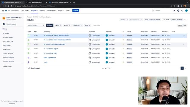Screen dimensions: 190x107
Task: Click in the Search issues field
Action: tap(36, 25)
